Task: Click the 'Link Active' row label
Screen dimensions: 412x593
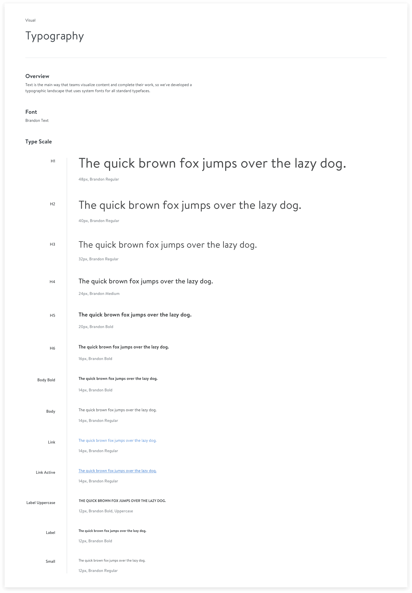Action: click(45, 472)
